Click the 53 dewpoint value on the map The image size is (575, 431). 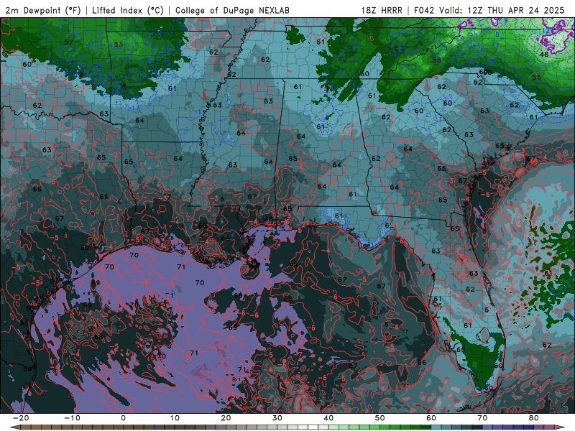coord(119,45)
